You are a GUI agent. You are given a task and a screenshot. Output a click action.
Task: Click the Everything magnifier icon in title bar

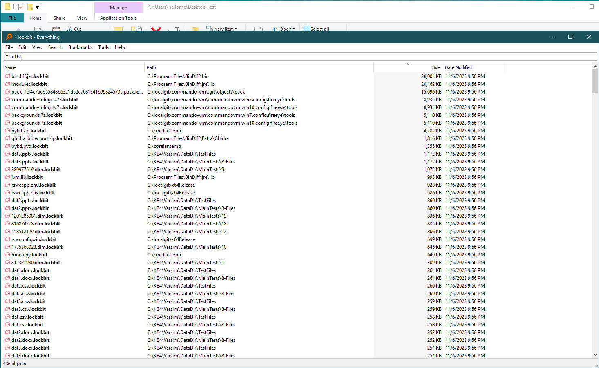(x=9, y=37)
